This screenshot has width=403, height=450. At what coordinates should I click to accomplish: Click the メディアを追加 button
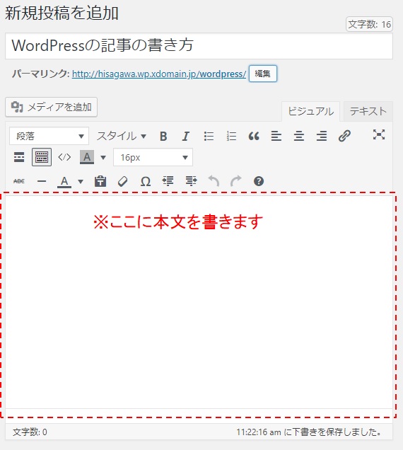(x=51, y=107)
